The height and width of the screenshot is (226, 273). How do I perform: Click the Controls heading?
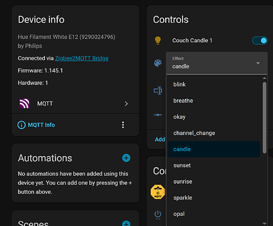tap(171, 20)
